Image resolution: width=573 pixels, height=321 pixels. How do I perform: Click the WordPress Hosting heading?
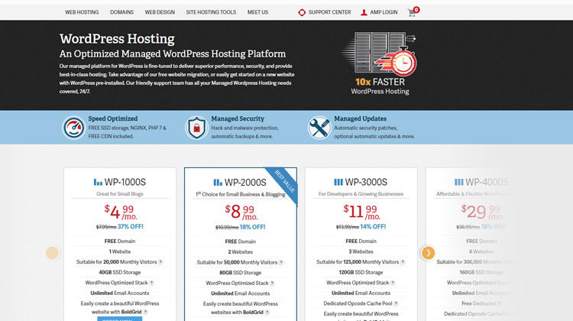(x=117, y=39)
